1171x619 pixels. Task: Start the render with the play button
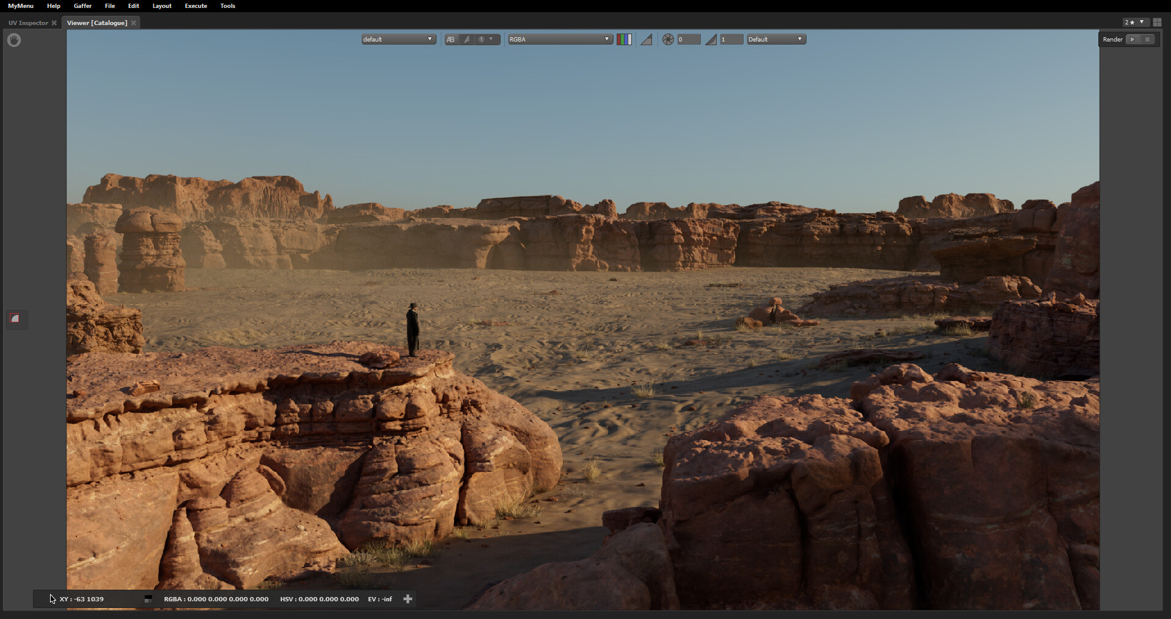coord(1133,39)
